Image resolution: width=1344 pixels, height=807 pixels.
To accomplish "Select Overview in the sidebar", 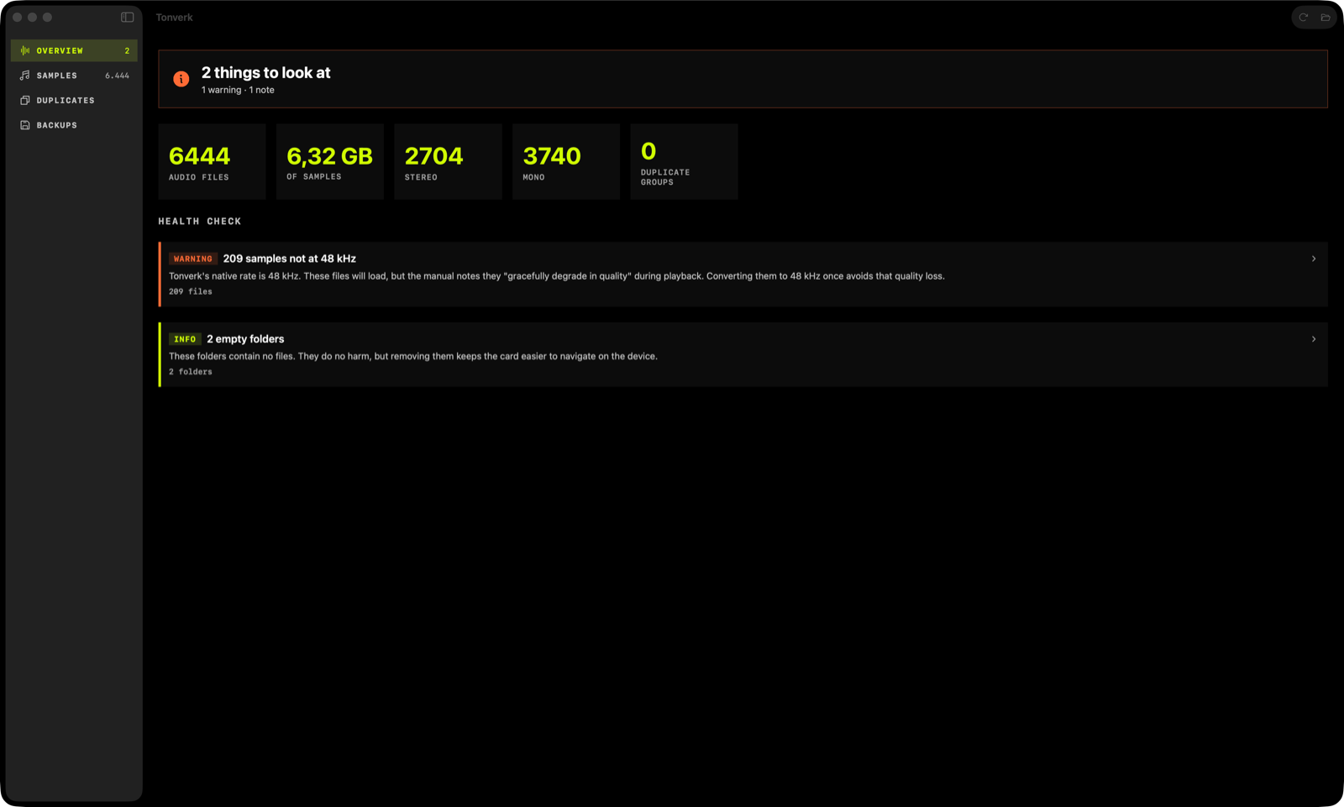I will pos(74,50).
